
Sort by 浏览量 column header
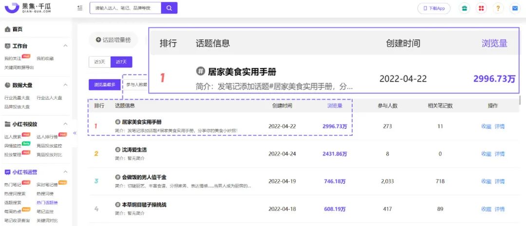334,105
